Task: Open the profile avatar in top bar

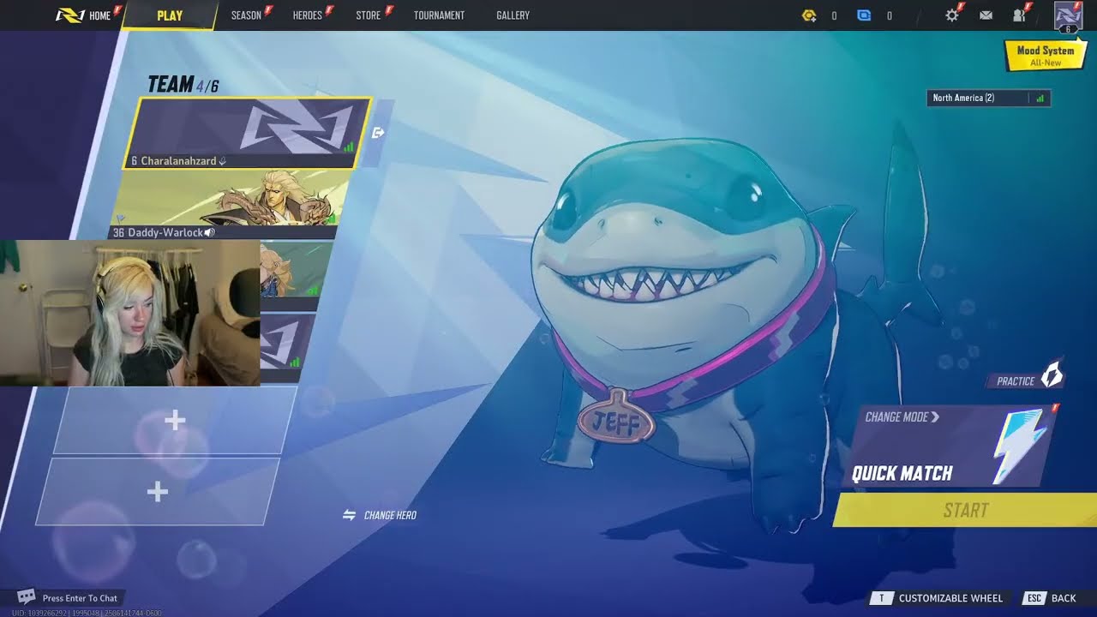Action: pyautogui.click(x=1067, y=15)
